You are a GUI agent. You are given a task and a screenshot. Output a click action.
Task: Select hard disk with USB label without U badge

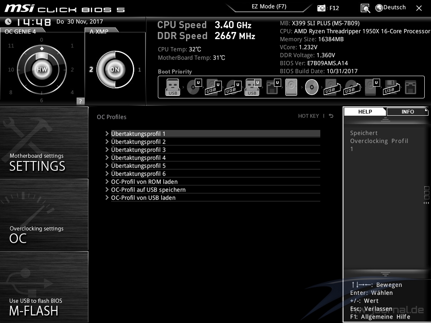click(332, 87)
